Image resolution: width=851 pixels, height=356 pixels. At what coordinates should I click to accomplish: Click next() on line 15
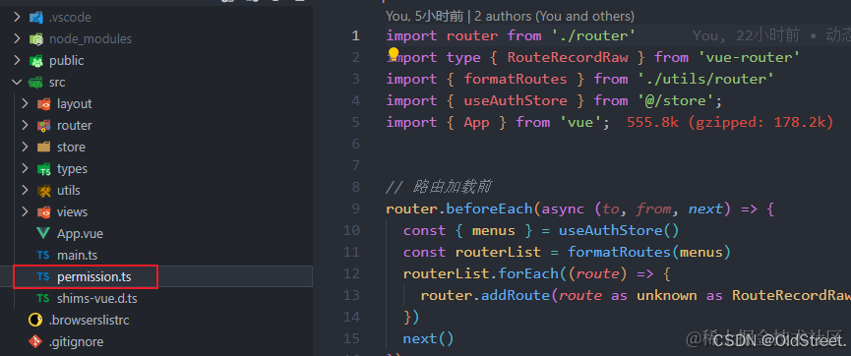(x=428, y=339)
